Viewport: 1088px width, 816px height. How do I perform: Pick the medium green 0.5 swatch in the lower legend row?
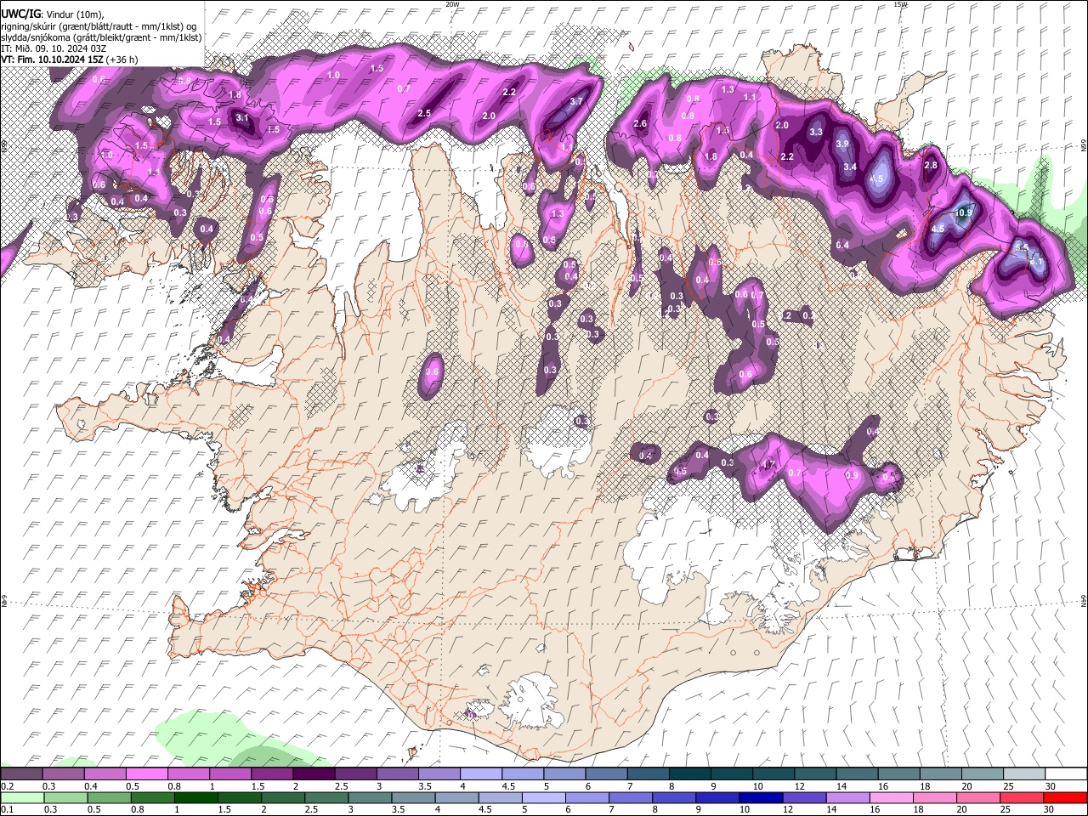coord(110,797)
